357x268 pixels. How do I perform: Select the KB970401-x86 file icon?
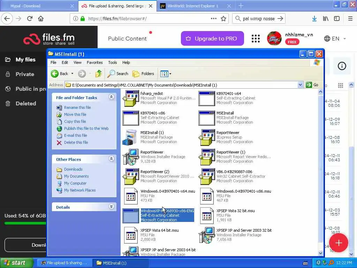point(131,118)
